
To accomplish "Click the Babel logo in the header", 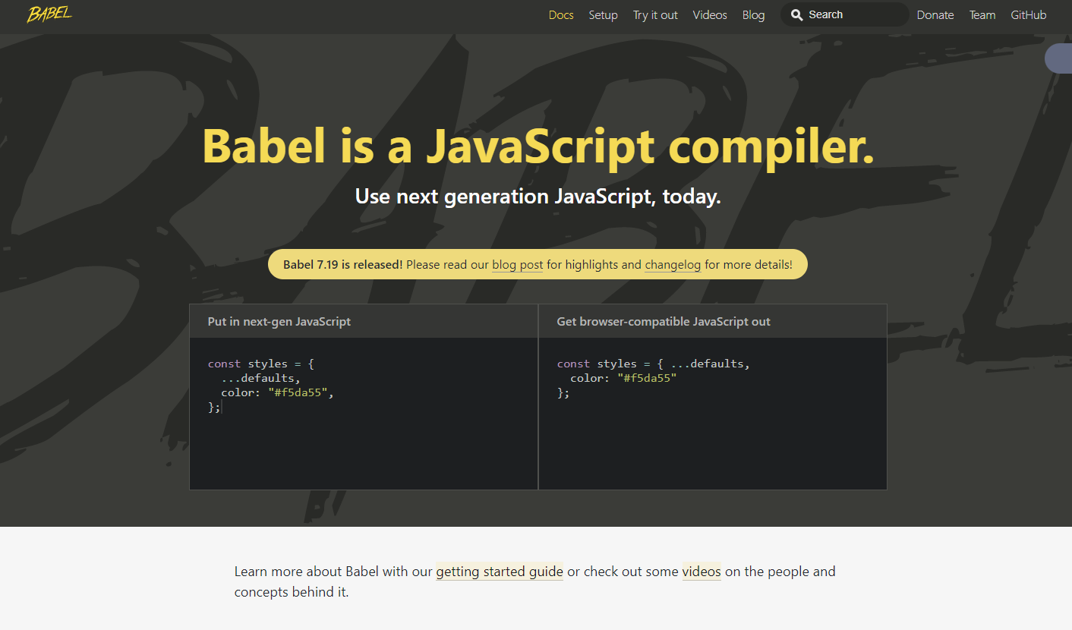I will tap(49, 14).
